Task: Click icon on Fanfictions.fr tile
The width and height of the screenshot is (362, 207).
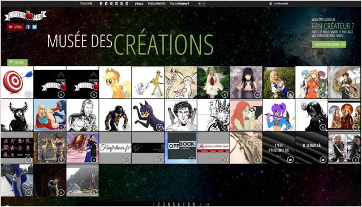Action: [127, 159]
